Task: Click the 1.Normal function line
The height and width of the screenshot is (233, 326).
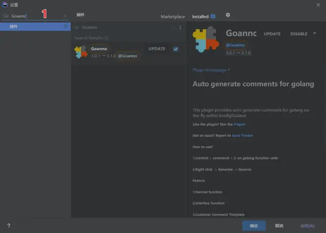Action: click(207, 192)
